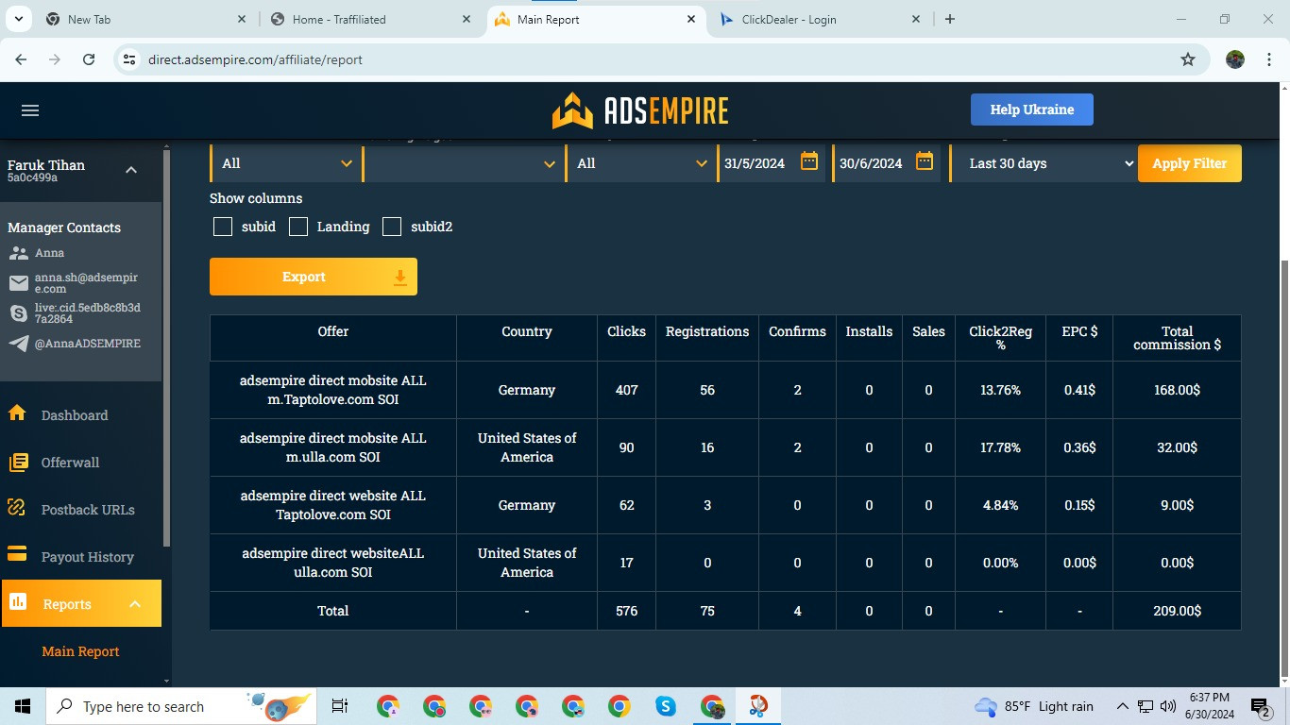Viewport: 1290px width, 725px height.
Task: Open Skype from the taskbar
Action: click(x=666, y=706)
